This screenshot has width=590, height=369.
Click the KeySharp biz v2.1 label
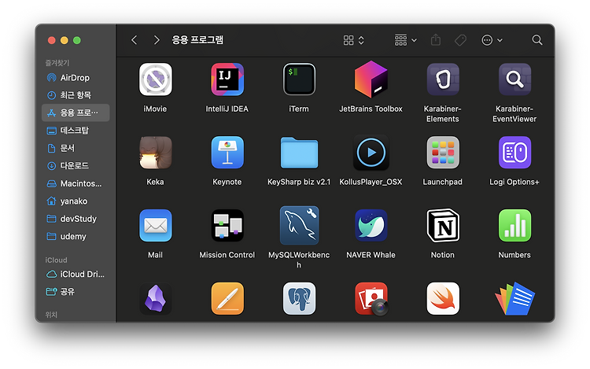[x=299, y=182]
